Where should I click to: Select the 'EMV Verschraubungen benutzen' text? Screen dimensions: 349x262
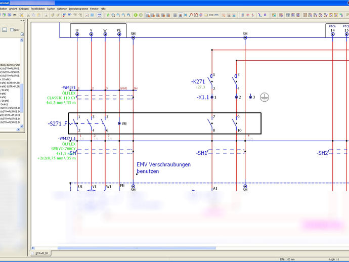click(163, 168)
